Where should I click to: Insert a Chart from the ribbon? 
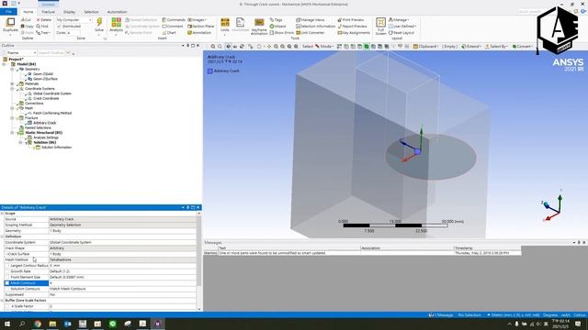pyautogui.click(x=169, y=33)
